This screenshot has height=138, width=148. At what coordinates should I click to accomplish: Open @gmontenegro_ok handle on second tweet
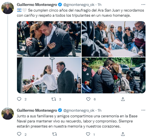pos(79,110)
